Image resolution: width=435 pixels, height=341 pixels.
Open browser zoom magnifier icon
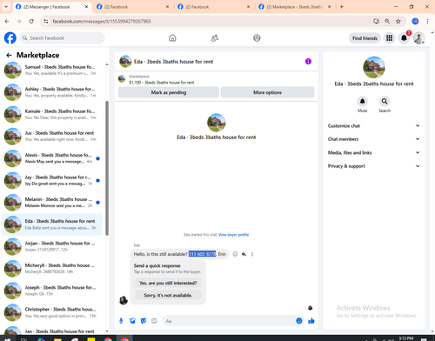[387, 21]
